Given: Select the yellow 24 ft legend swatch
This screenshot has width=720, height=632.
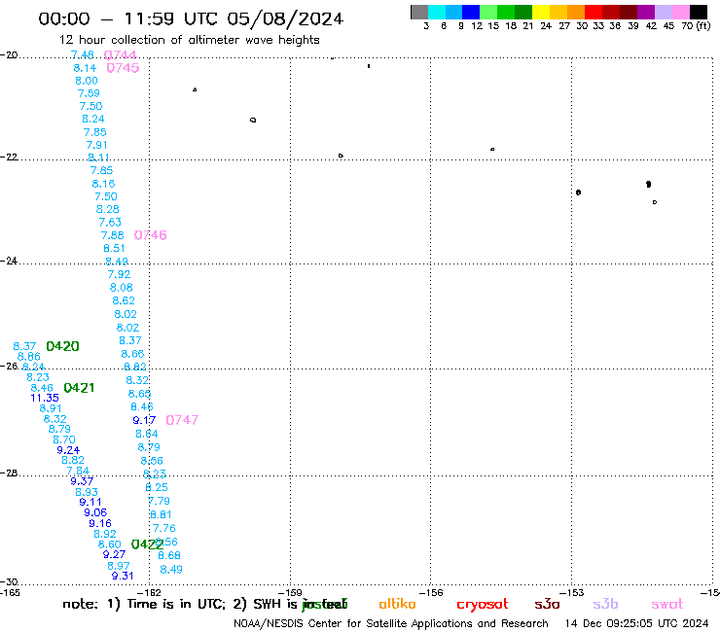Looking at the screenshot, I should (x=541, y=12).
